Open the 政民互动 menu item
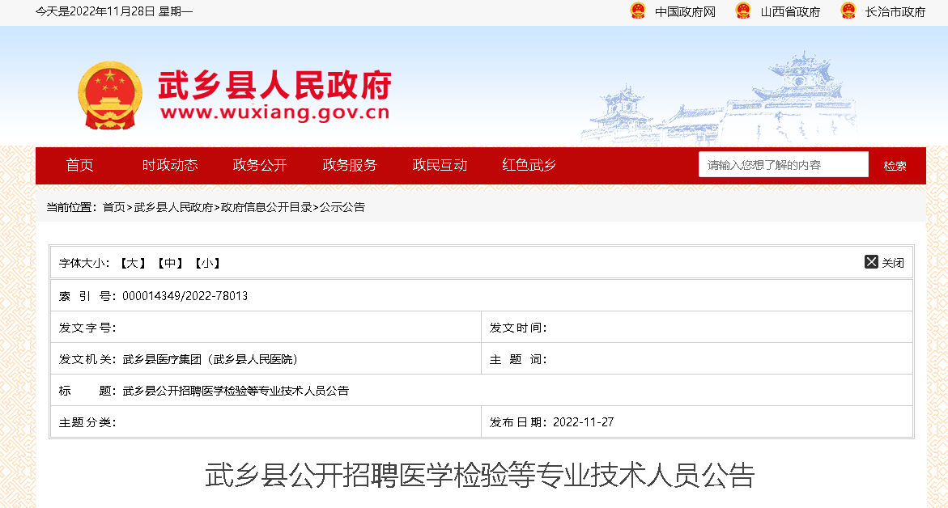The width and height of the screenshot is (948, 508). [x=440, y=165]
